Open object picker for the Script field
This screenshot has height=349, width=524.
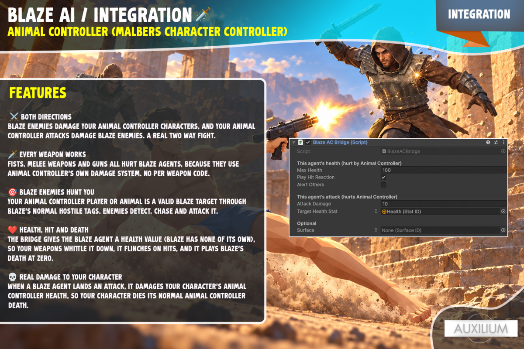click(503, 151)
